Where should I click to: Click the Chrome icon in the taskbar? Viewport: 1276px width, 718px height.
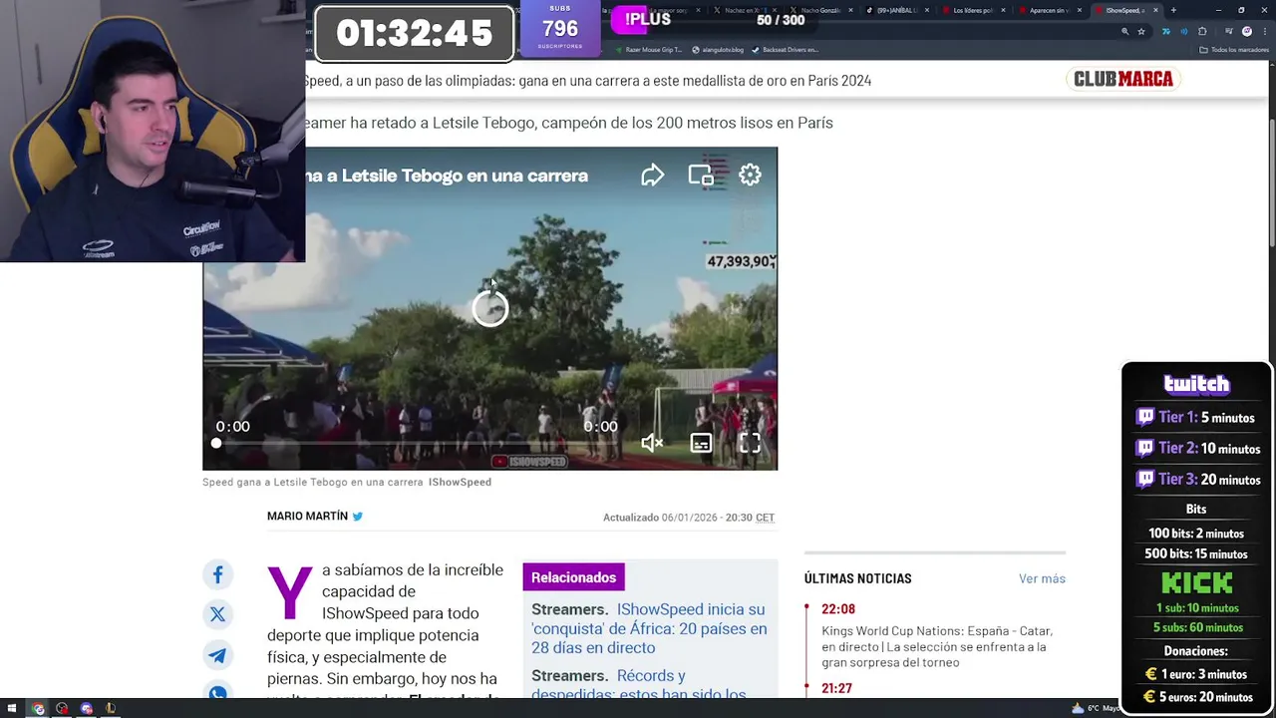click(x=38, y=709)
